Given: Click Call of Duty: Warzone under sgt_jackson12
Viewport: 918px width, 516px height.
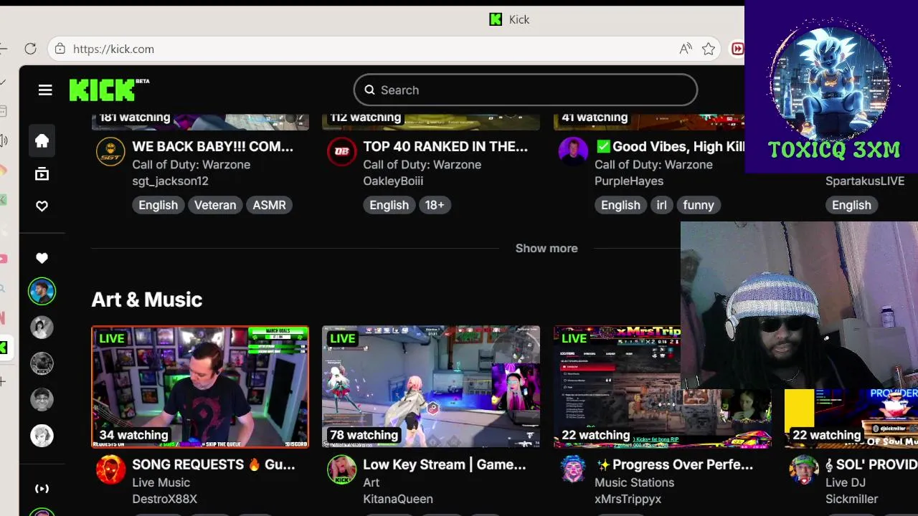Looking at the screenshot, I should coord(191,164).
